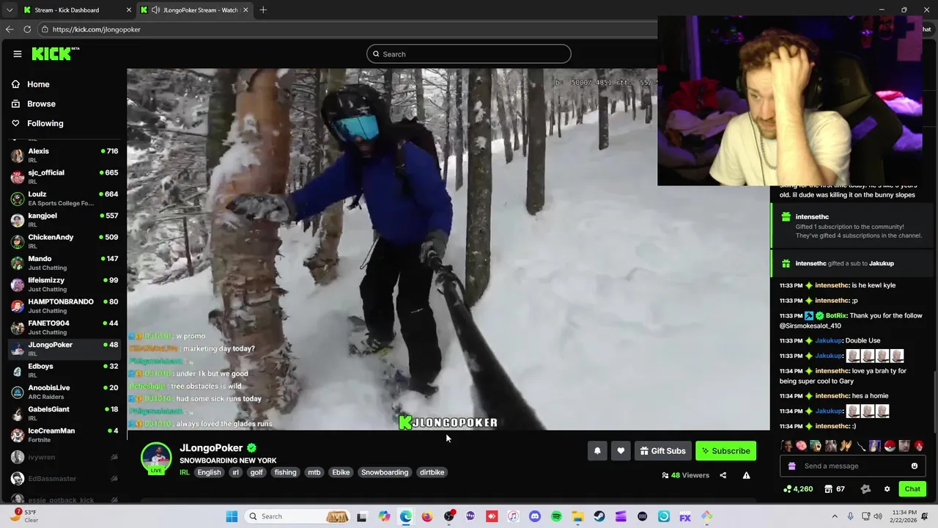Open AnoobisLive channel in sidebar
938x528 pixels.
63,392
